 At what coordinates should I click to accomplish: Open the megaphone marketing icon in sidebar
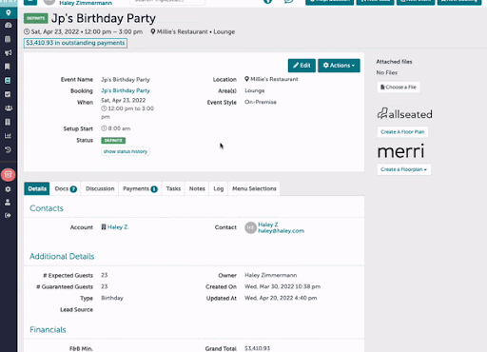(x=9, y=52)
